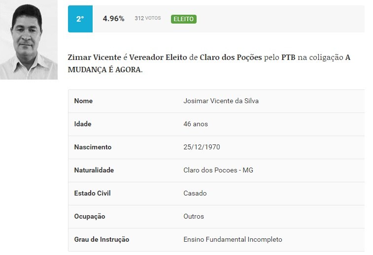The image size is (373, 255).
Task: Click the 4.96% vote percentage
Action: point(113,19)
